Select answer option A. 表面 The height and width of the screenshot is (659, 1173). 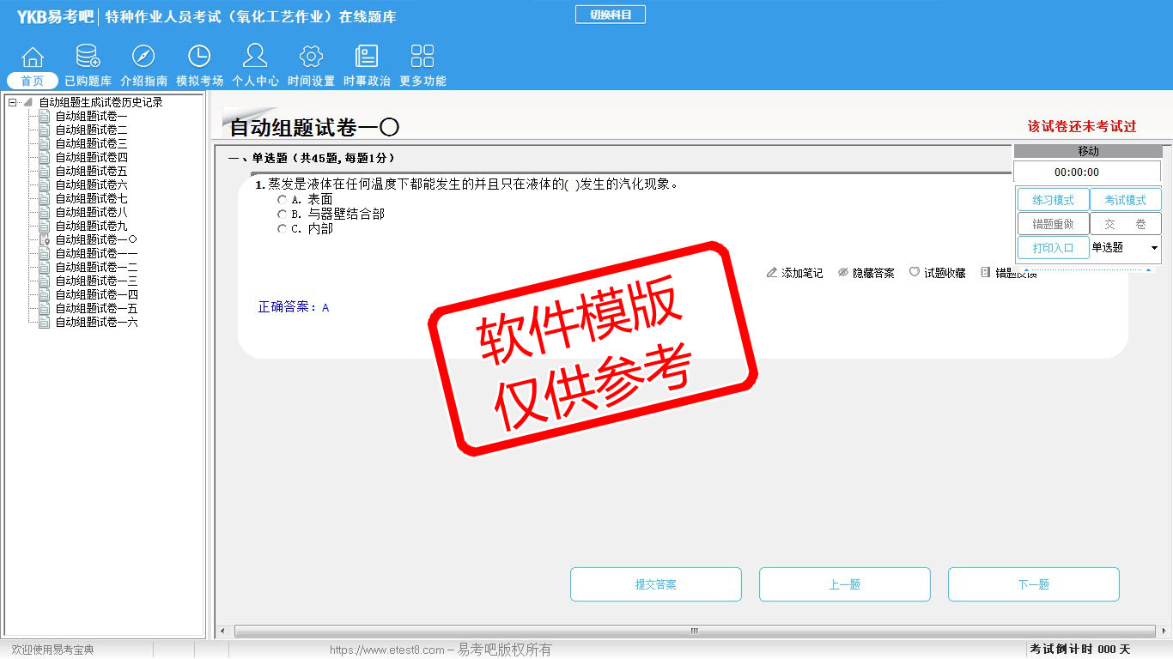click(283, 199)
